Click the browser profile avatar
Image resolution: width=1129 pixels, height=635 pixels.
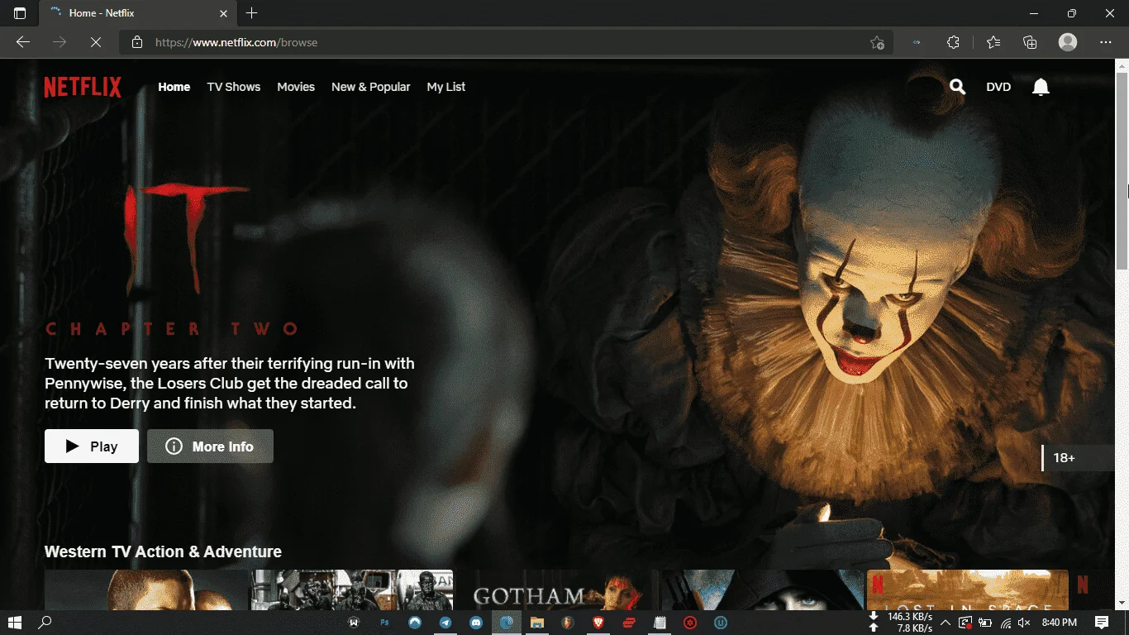pos(1068,42)
